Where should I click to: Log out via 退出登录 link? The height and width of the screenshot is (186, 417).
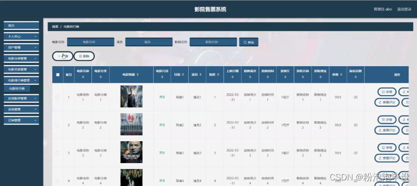coord(404,9)
